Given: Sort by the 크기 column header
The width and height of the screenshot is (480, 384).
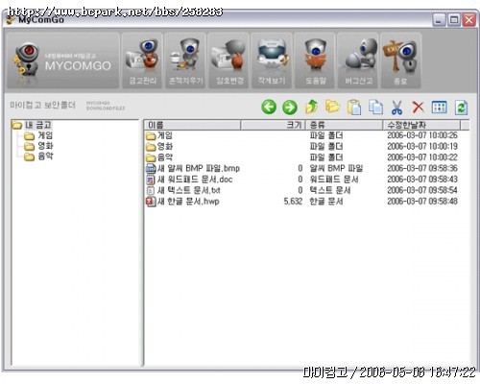Looking at the screenshot, I should (273, 125).
